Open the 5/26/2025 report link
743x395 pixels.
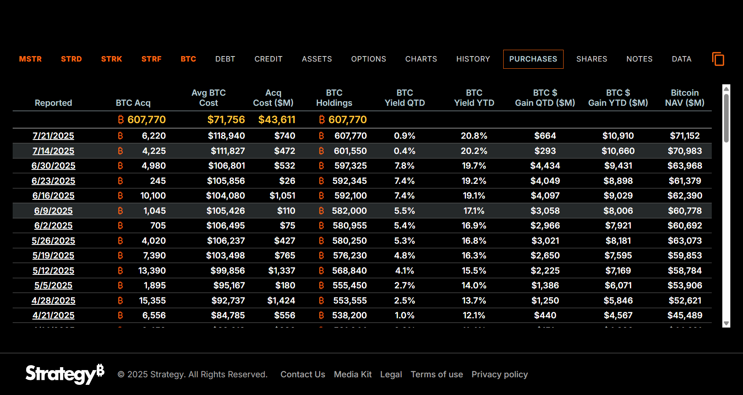(x=53, y=241)
